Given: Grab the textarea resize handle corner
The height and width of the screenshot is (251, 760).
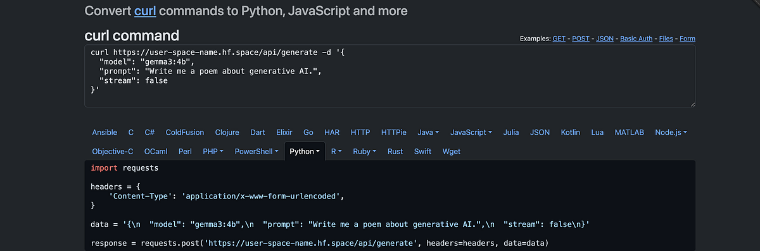Looking at the screenshot, I should coord(692,104).
